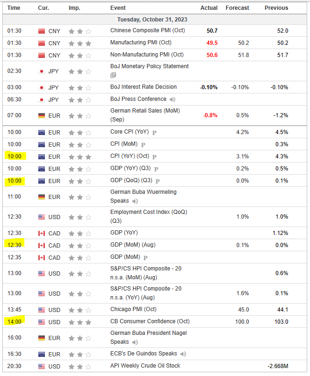Click the Imp. column header
This screenshot has height=376, width=310.
pyautogui.click(x=74, y=8)
